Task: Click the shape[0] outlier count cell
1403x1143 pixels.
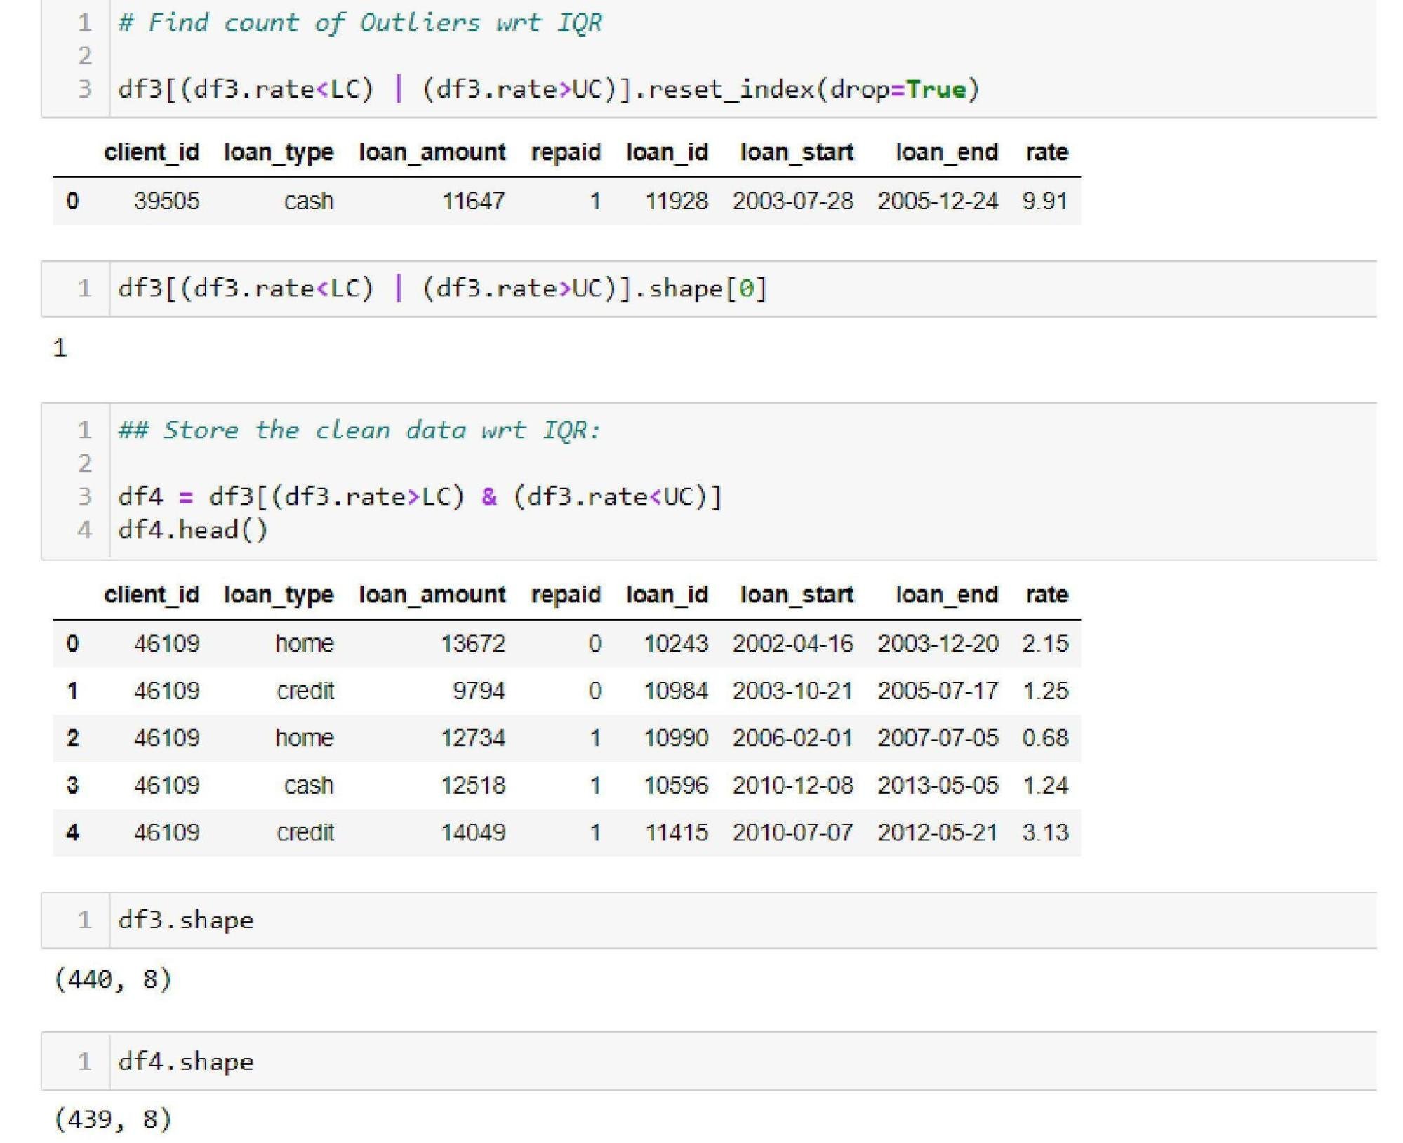Action: click(x=709, y=289)
